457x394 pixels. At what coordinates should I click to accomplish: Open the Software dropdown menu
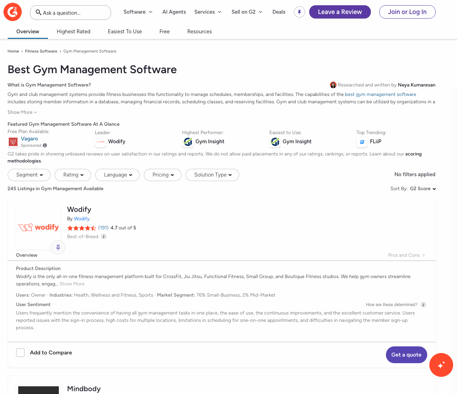[x=138, y=12]
